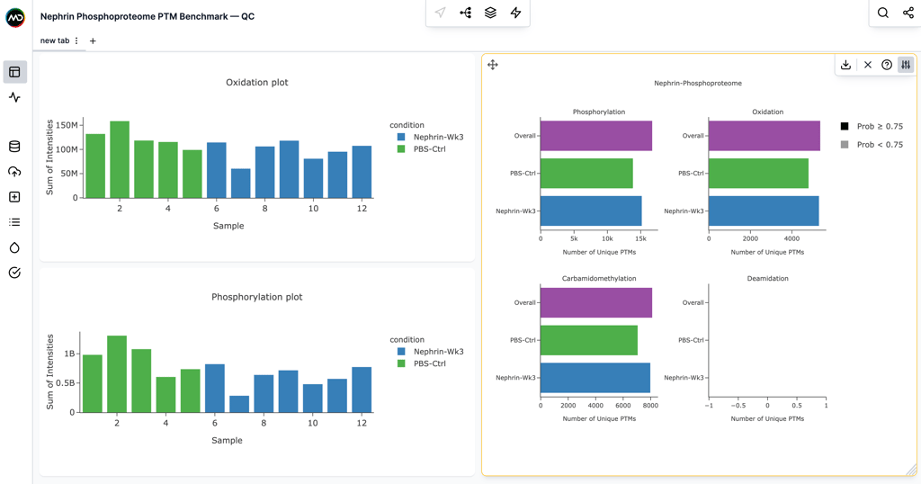Viewport: 921px width, 484px height.
Task: Click the blue Nephrin-Wk3 bar in Carbamidomethylation subplot
Action: pos(595,378)
